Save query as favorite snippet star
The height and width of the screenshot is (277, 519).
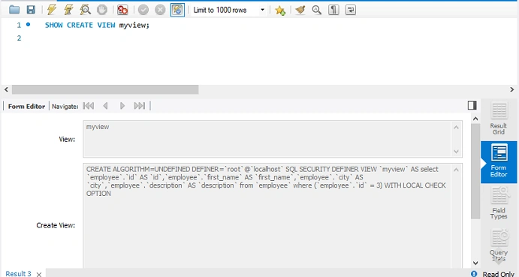pyautogui.click(x=280, y=10)
